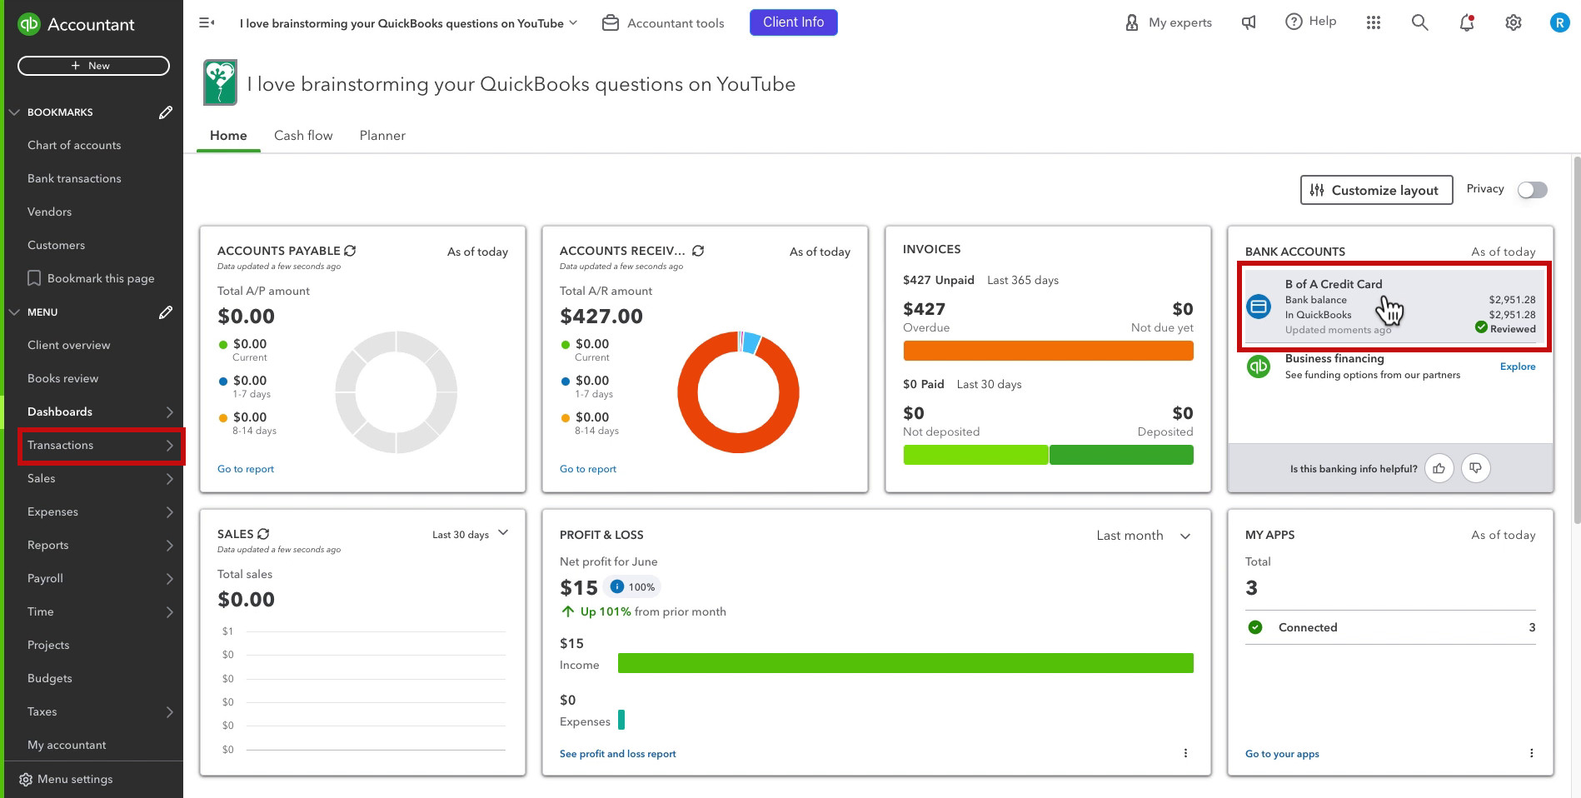
Task: Click the user avatar R
Action: click(x=1559, y=22)
